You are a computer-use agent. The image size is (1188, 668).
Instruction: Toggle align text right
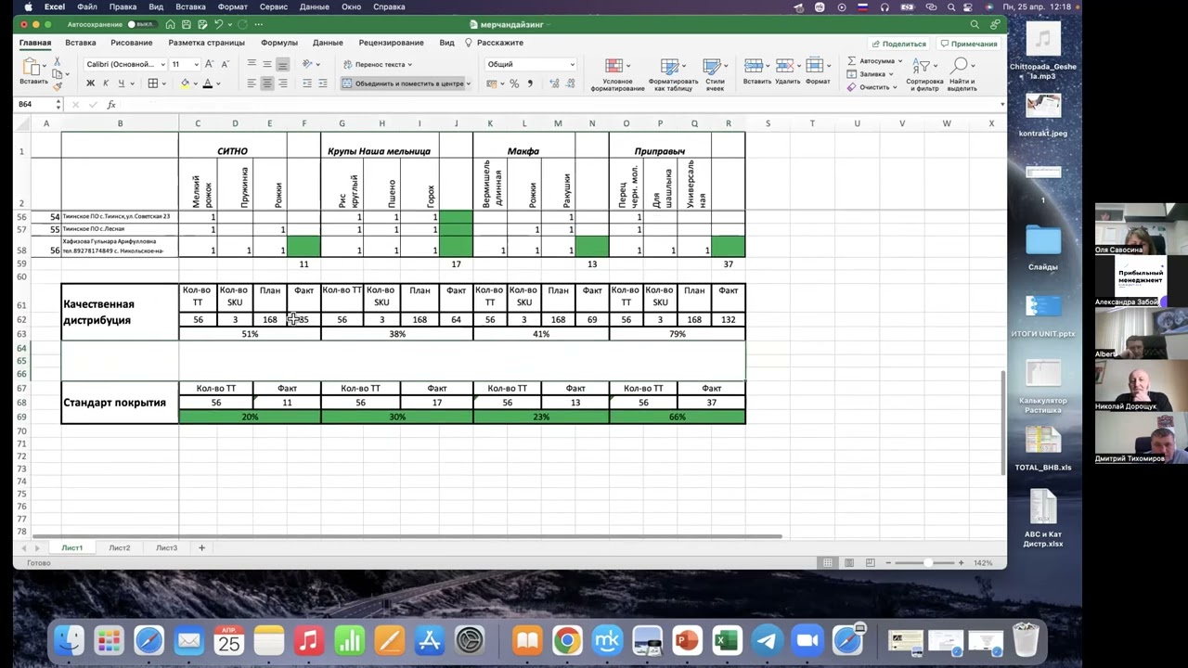tap(282, 83)
